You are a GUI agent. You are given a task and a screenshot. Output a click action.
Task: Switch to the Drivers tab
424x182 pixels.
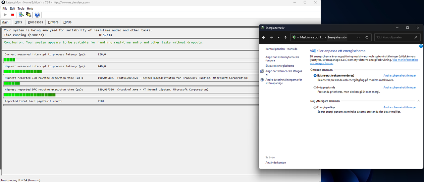coord(53,22)
